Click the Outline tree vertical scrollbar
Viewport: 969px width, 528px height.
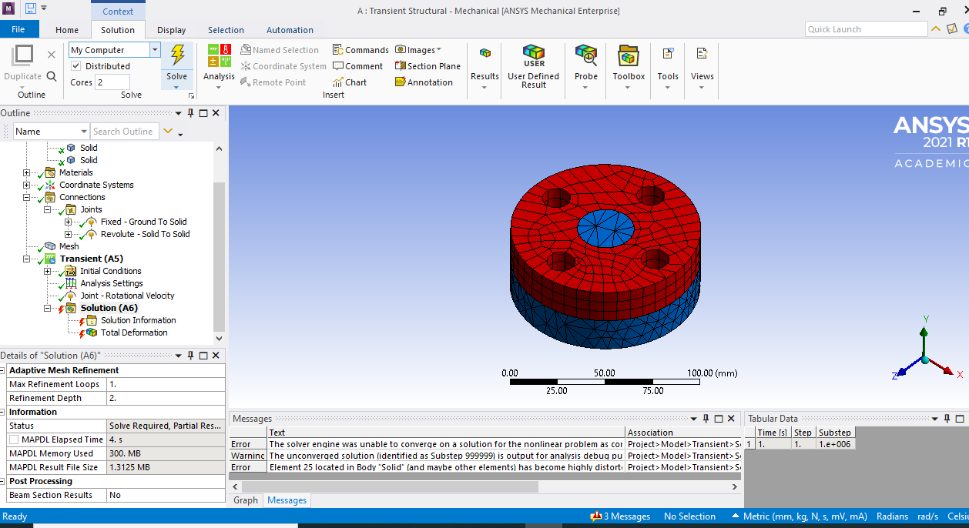(x=219, y=256)
